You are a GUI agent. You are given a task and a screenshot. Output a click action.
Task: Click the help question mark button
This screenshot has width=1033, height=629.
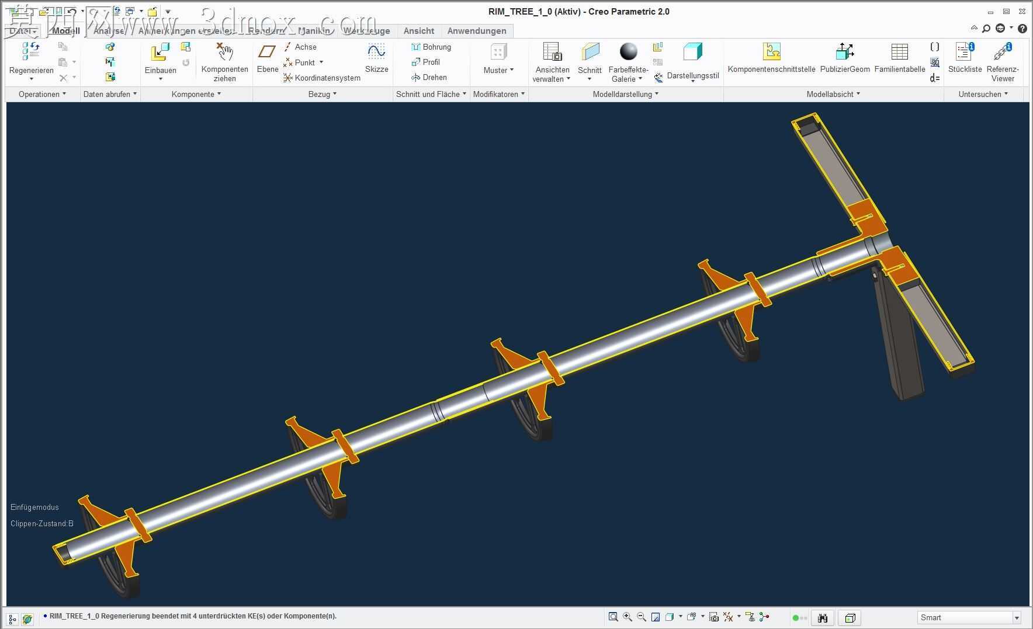pyautogui.click(x=1022, y=29)
